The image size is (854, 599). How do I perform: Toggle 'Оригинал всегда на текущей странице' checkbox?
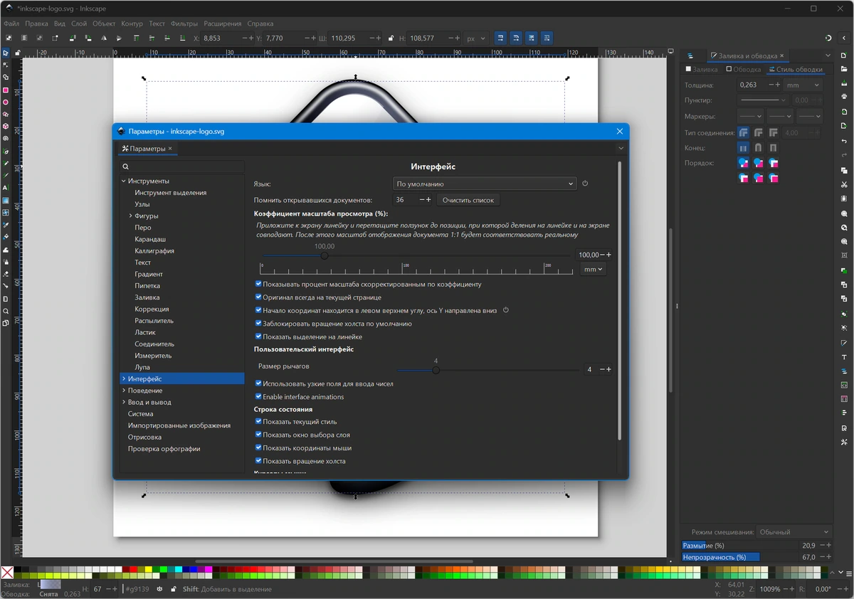258,297
